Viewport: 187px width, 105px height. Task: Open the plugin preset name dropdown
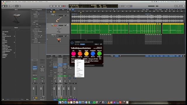coord(84,42)
